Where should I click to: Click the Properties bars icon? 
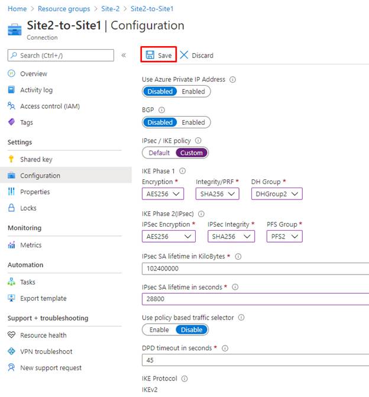coord(11,192)
